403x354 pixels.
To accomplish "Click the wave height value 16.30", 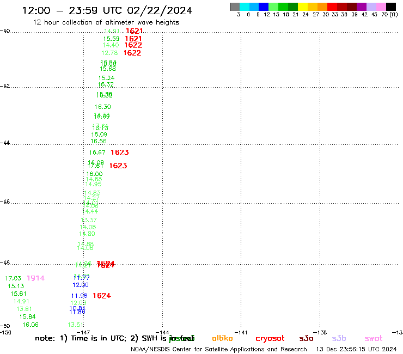I will [x=103, y=107].
